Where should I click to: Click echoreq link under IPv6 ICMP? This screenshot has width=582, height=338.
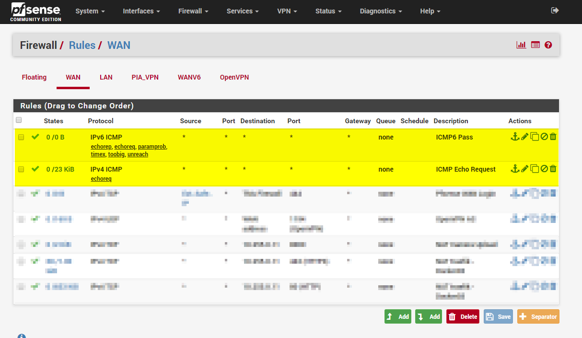125,147
